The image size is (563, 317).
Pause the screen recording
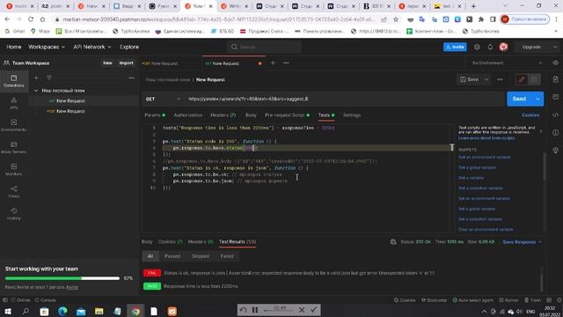point(255,310)
